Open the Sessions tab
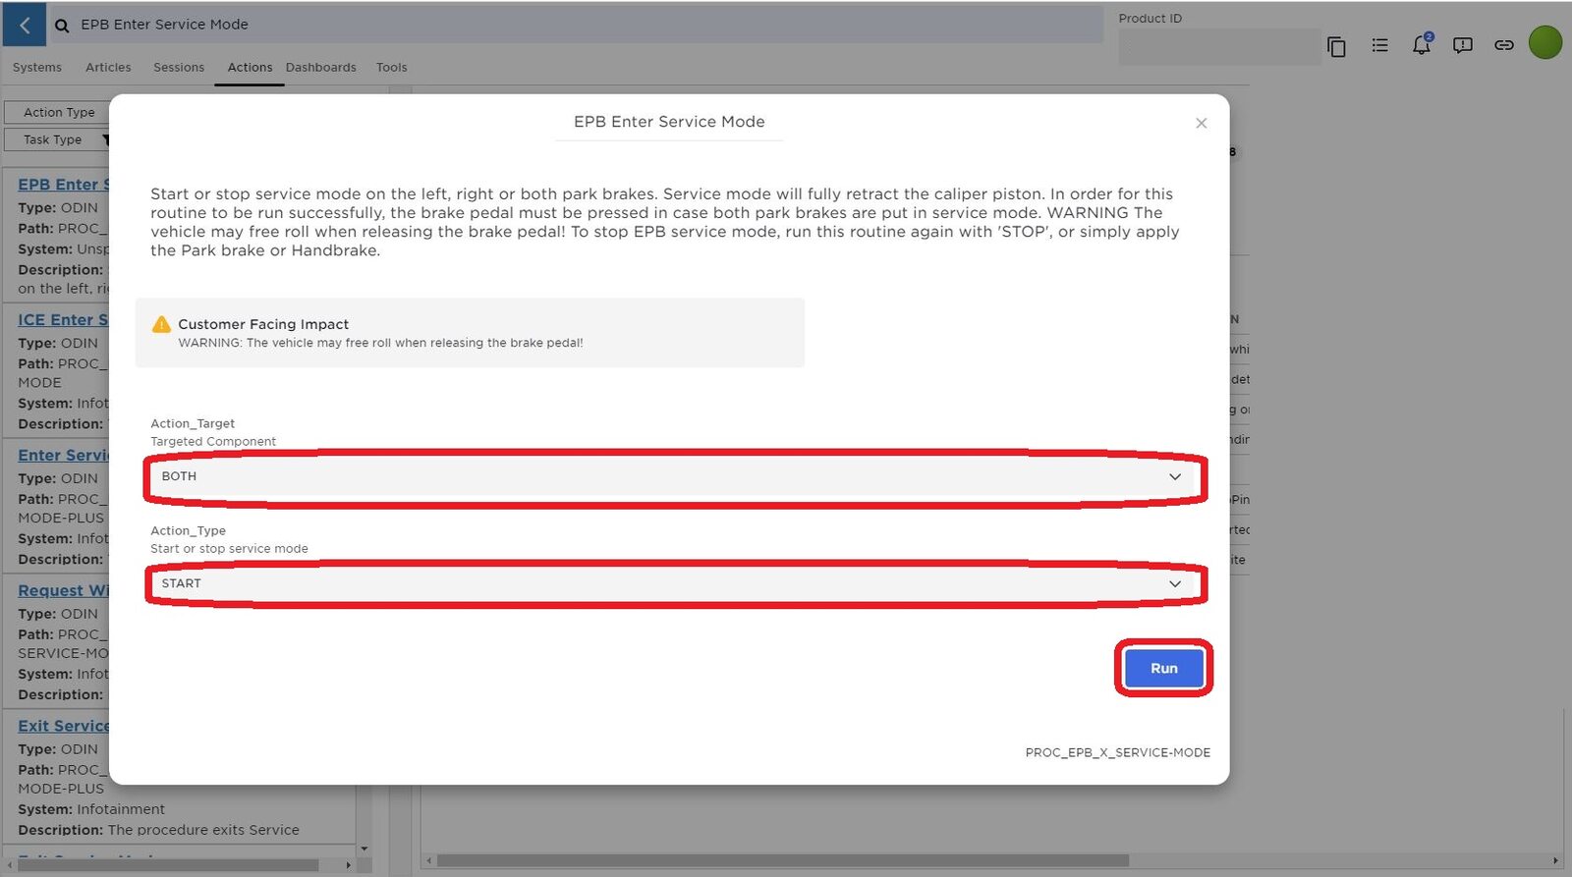1572x877 pixels. pyautogui.click(x=179, y=68)
